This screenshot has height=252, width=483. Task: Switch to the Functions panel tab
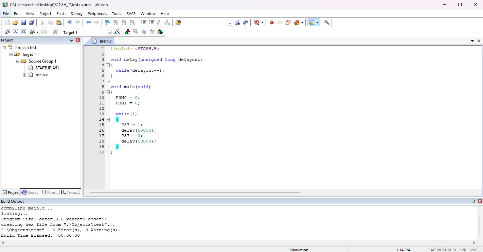50,192
